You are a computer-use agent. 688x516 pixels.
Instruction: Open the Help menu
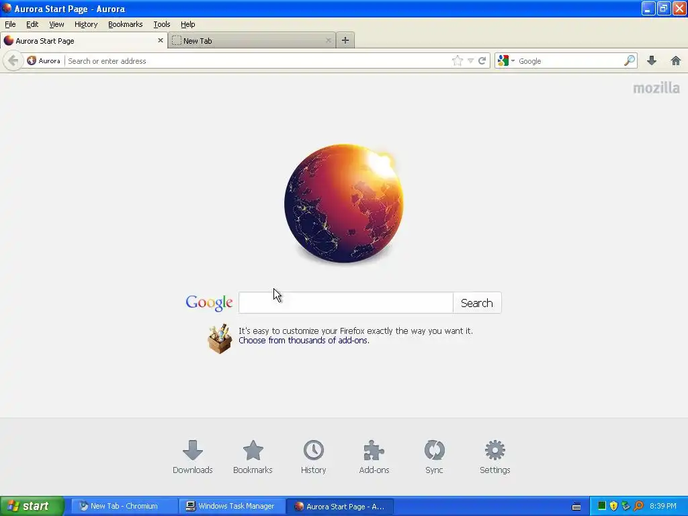tap(188, 24)
